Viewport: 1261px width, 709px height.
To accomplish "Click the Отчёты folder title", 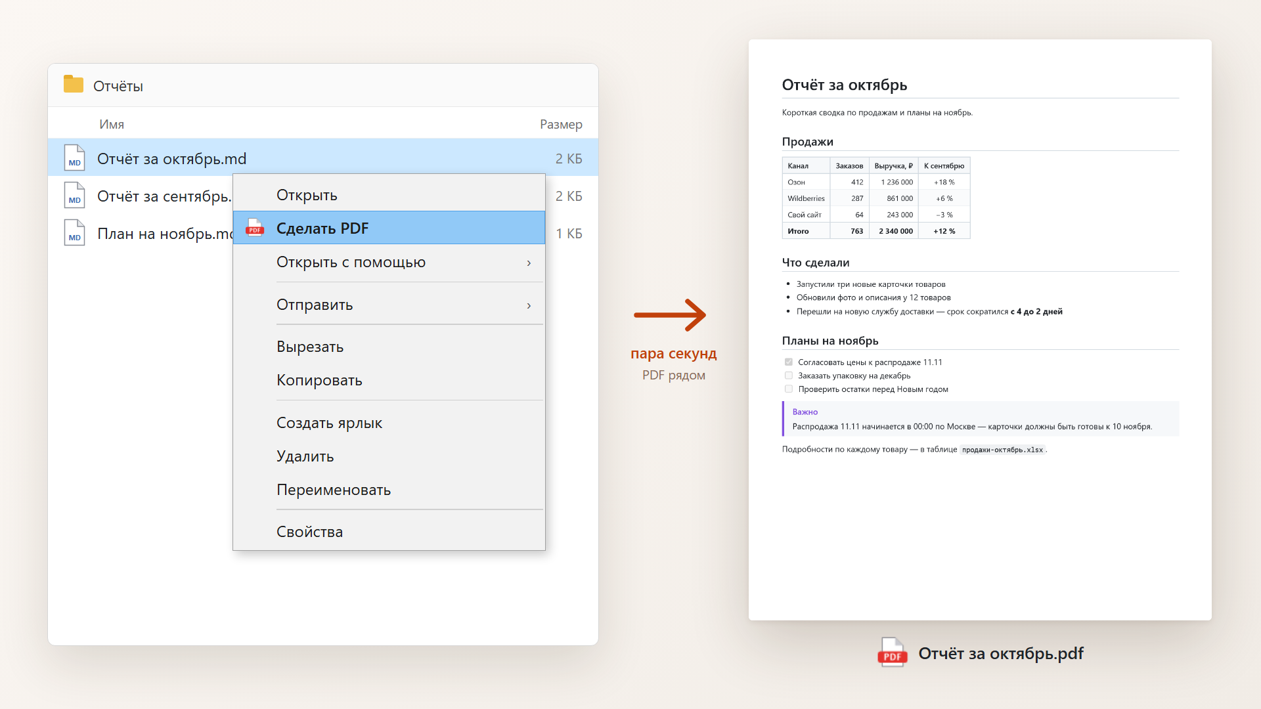I will [x=118, y=86].
